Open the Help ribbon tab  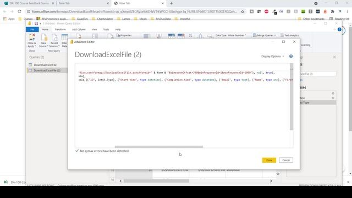point(118,29)
